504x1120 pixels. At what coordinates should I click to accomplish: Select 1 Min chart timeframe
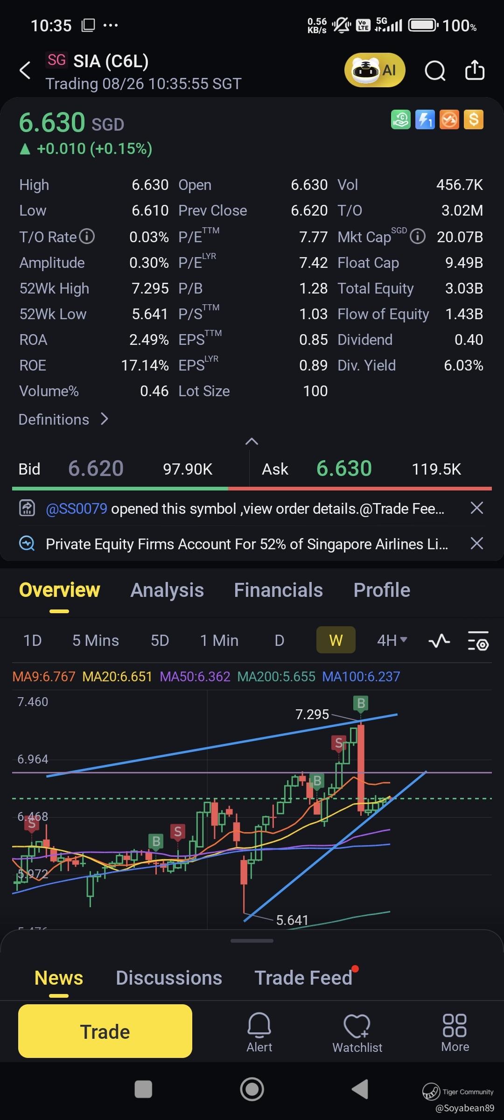click(219, 640)
